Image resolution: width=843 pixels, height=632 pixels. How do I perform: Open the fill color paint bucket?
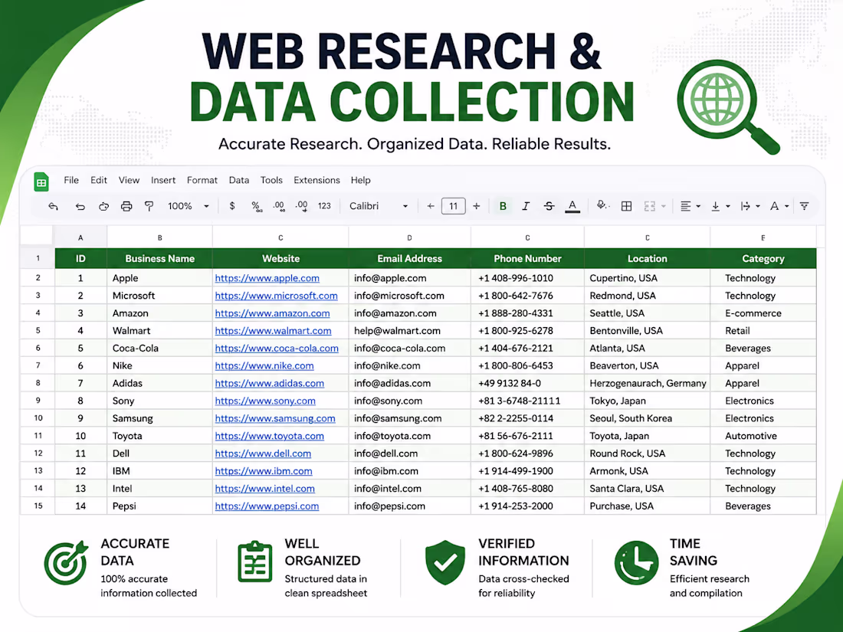[602, 205]
